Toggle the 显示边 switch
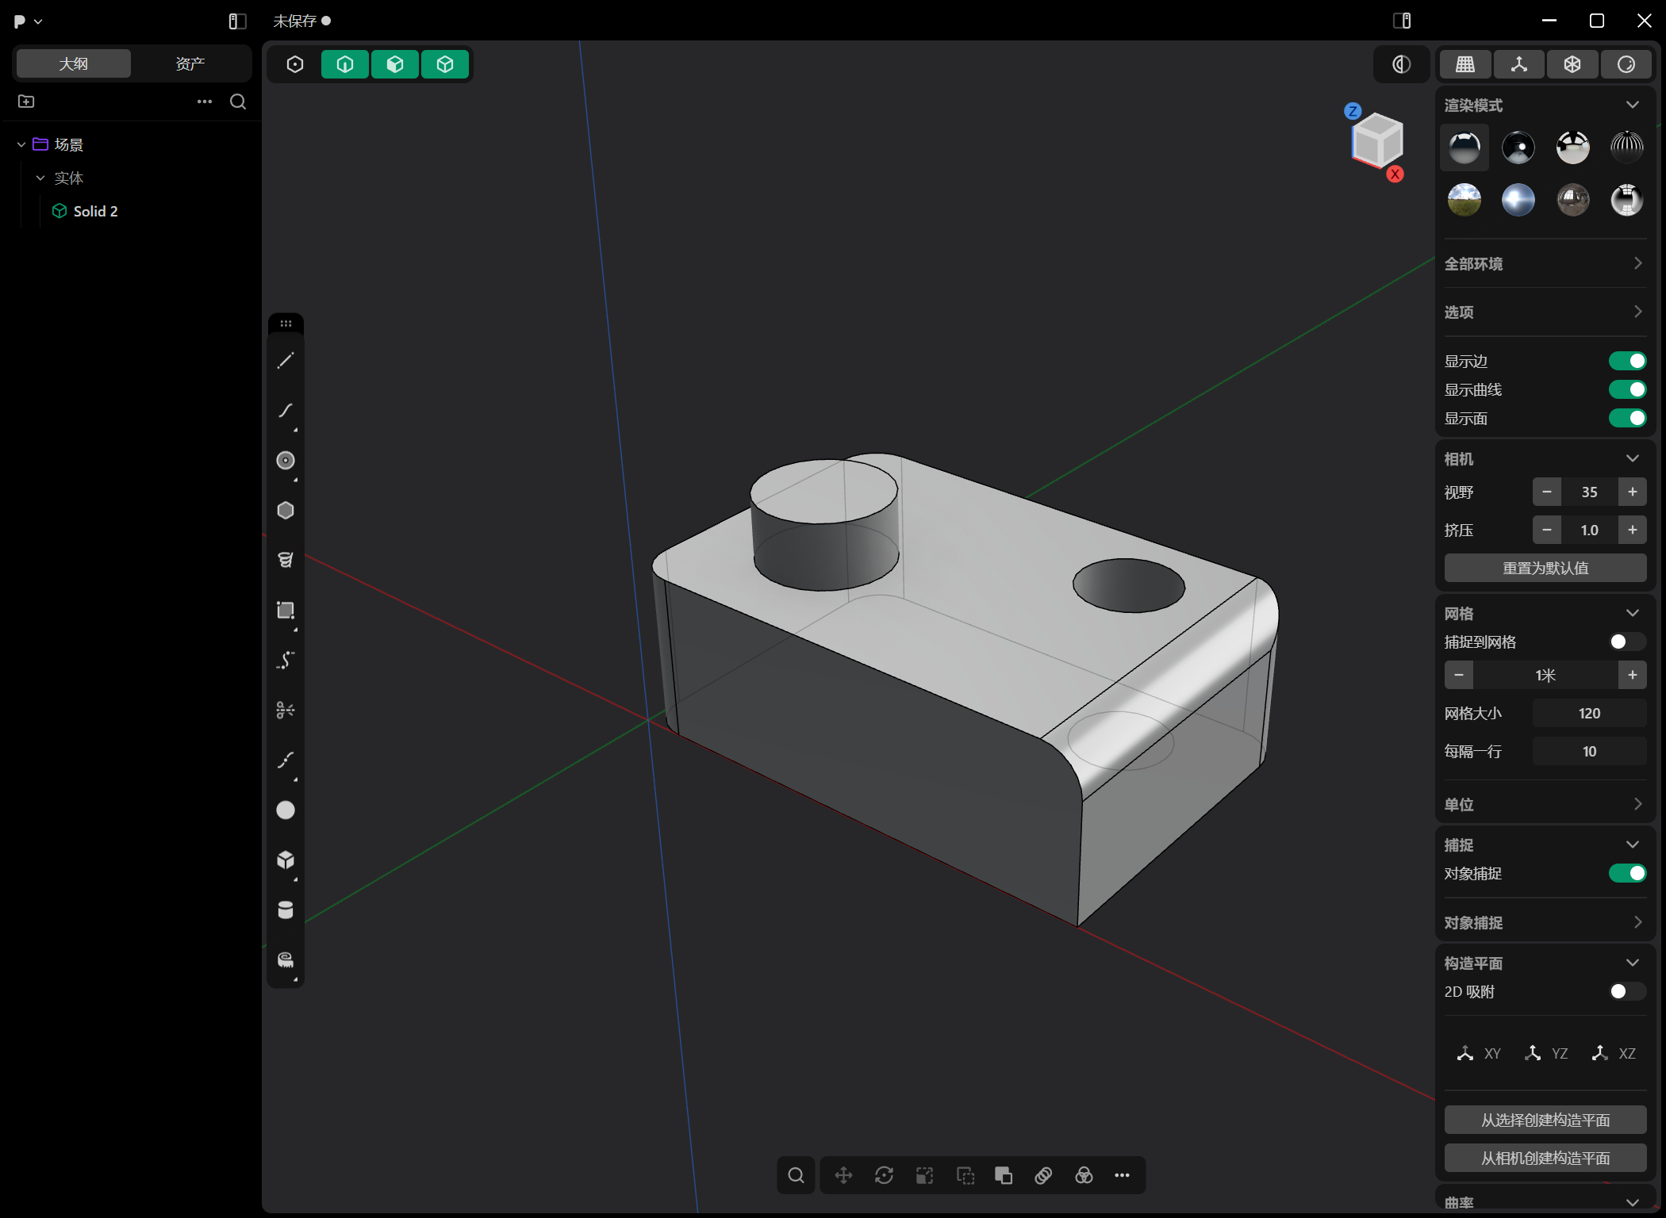 (1627, 362)
